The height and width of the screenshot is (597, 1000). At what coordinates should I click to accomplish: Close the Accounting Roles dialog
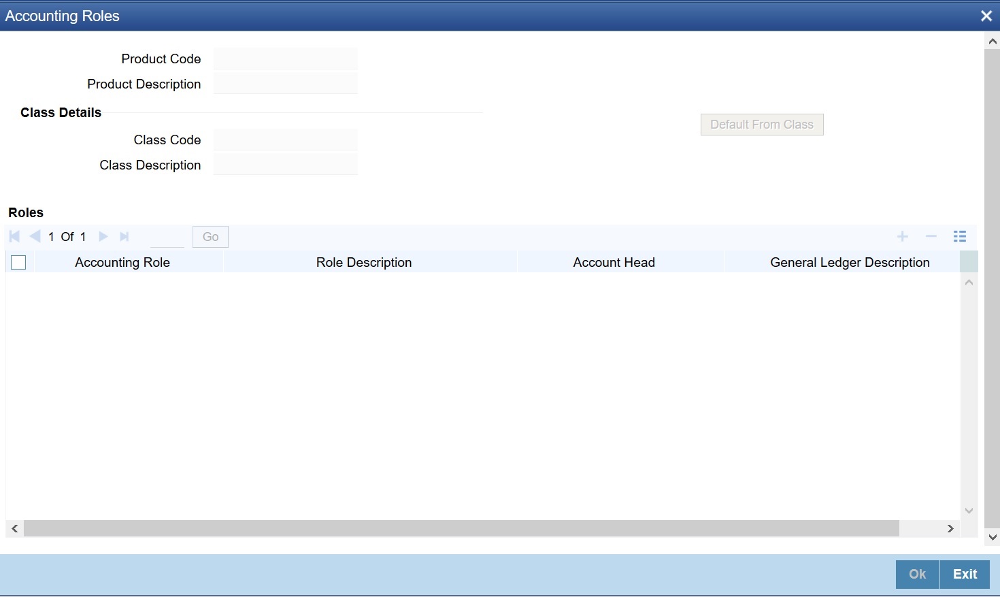pos(986,16)
